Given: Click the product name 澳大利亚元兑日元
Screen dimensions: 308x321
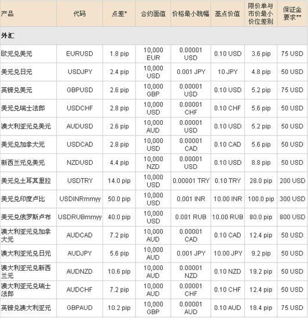Looking at the screenshot, I should (26, 253).
